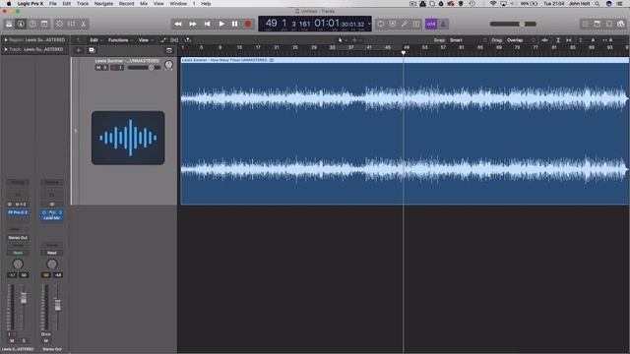Open the Track menu
The image size is (630, 354).
tap(83, 4)
